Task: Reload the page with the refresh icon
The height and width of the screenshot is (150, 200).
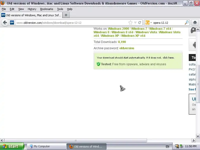Action: click(140, 23)
